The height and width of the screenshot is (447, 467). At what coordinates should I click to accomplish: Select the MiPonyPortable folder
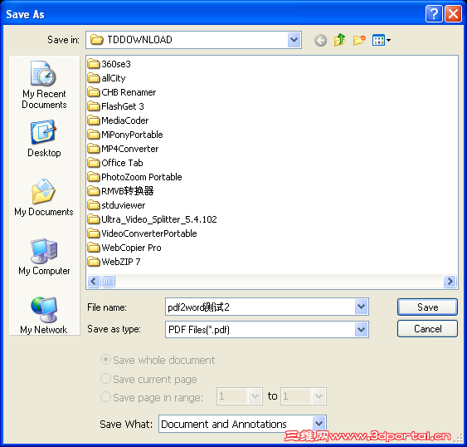coord(125,135)
